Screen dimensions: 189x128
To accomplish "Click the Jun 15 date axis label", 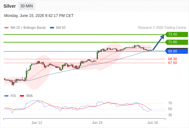I will point(97,123).
